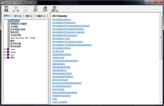This screenshot has height=106, width=164.
Task: Expand the org tree node
Action: click(x=5, y=55)
